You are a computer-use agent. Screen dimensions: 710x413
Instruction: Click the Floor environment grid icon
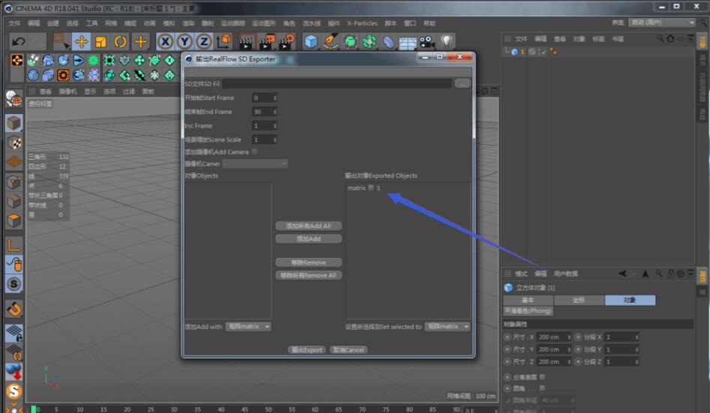(408, 43)
